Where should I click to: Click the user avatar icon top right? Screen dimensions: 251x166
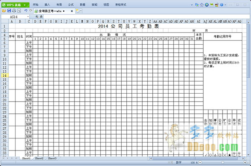click(x=217, y=5)
